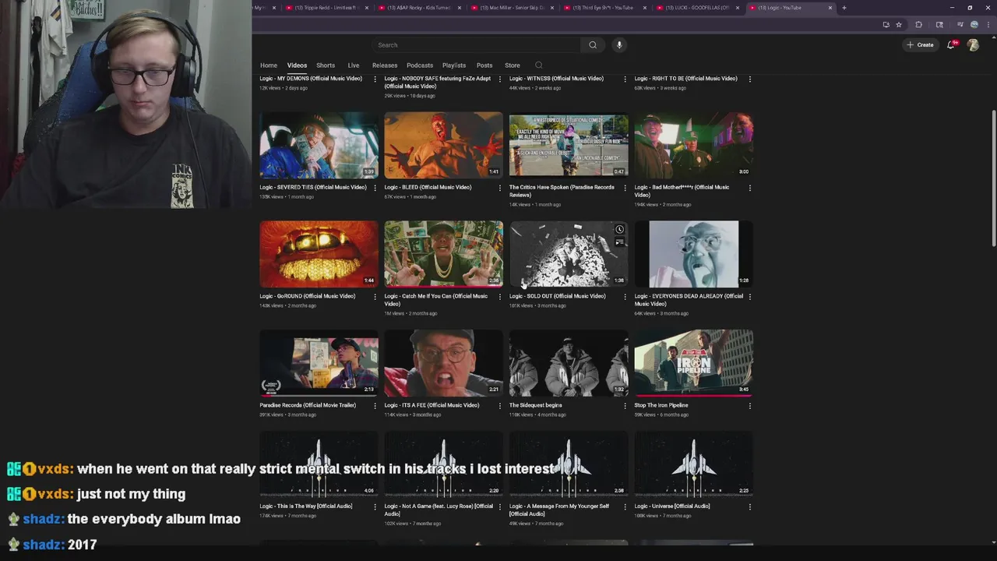This screenshot has height=561, width=997.
Task: Open new browser tab with plus
Action: [x=844, y=8]
